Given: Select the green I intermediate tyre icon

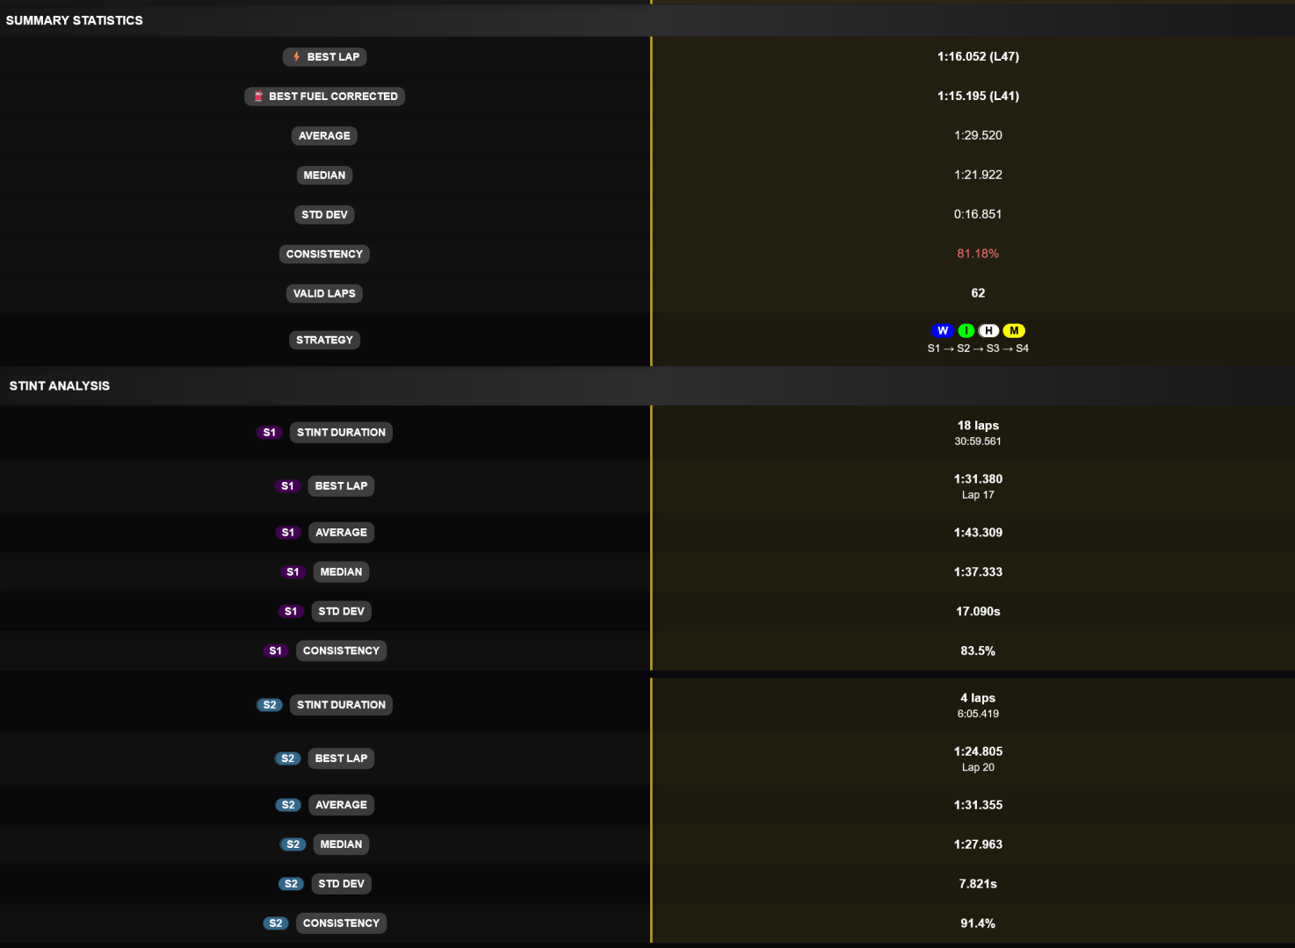Looking at the screenshot, I should 966,331.
